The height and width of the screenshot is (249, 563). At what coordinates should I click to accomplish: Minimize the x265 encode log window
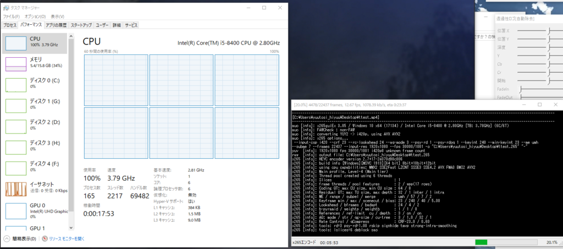click(x=524, y=105)
